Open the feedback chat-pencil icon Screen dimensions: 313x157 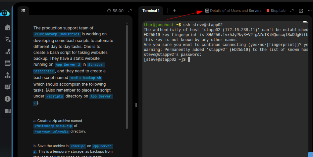click(x=7, y=87)
